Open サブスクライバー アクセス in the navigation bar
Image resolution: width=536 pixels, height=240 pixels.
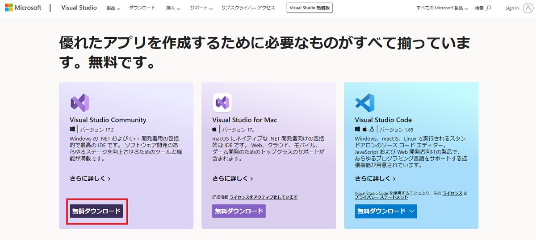pos(248,8)
